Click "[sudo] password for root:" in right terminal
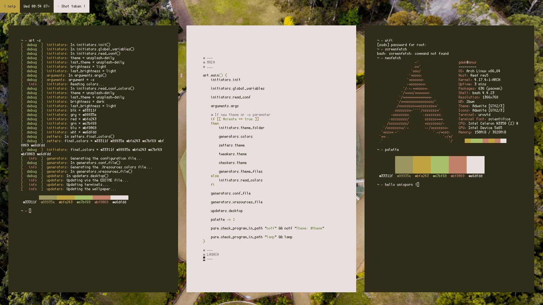Screen dimensions: 543x305 pyautogui.click(x=401, y=45)
